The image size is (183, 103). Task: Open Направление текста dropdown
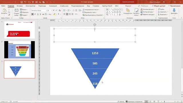point(91,9)
